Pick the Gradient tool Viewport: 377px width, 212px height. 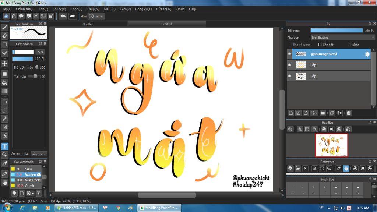tap(4, 91)
